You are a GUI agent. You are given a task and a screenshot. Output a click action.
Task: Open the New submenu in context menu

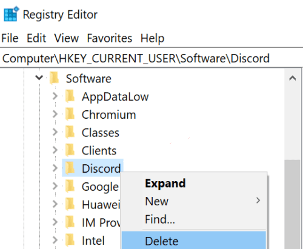194,201
